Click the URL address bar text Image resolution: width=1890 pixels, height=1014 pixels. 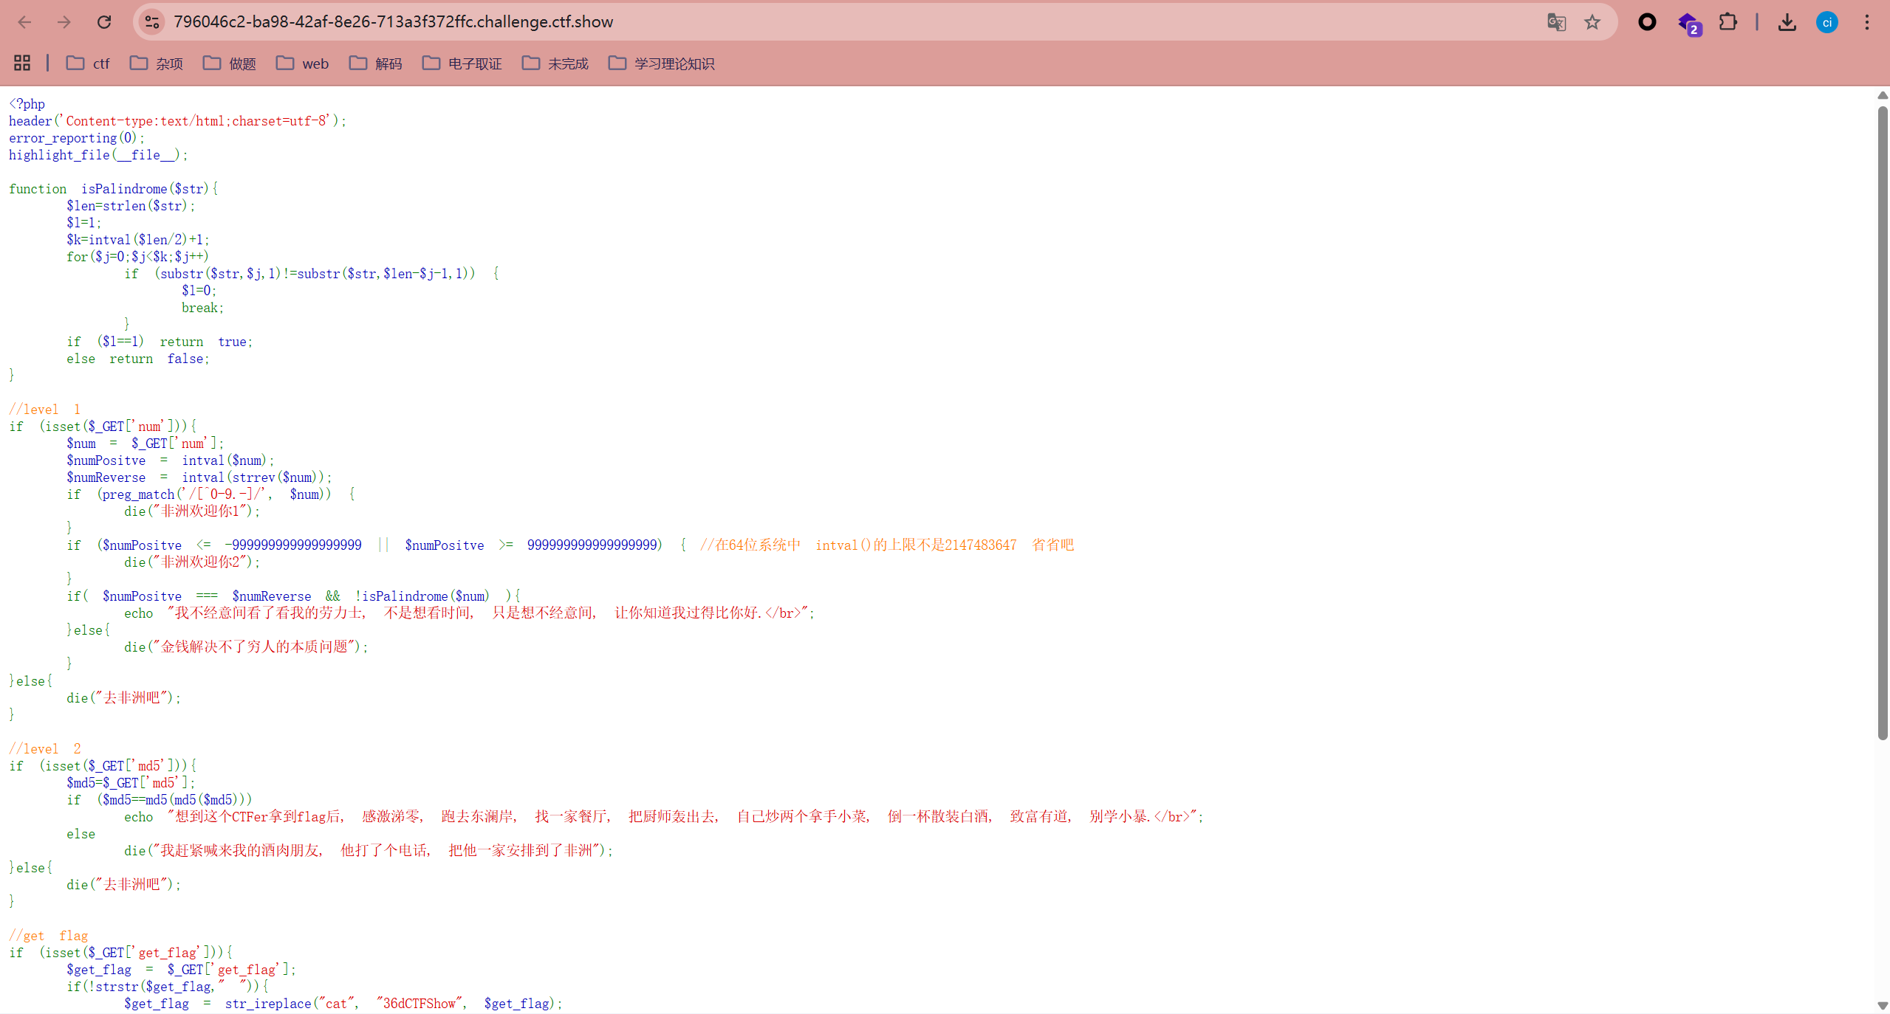(393, 22)
